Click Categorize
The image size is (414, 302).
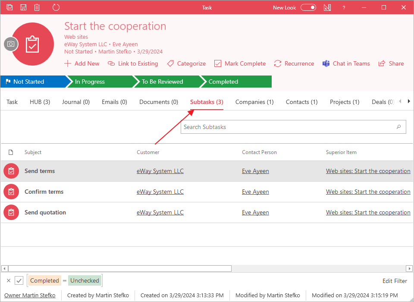[186, 63]
